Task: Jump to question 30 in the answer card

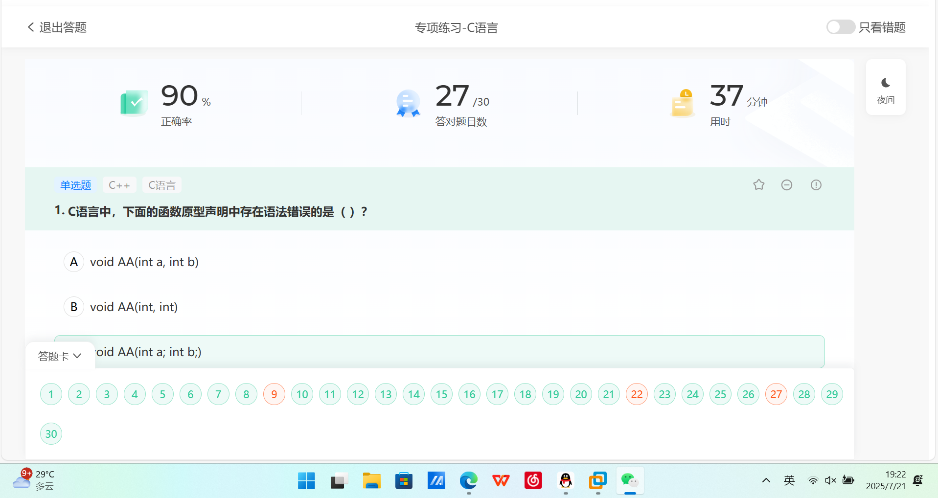Action: click(x=51, y=433)
